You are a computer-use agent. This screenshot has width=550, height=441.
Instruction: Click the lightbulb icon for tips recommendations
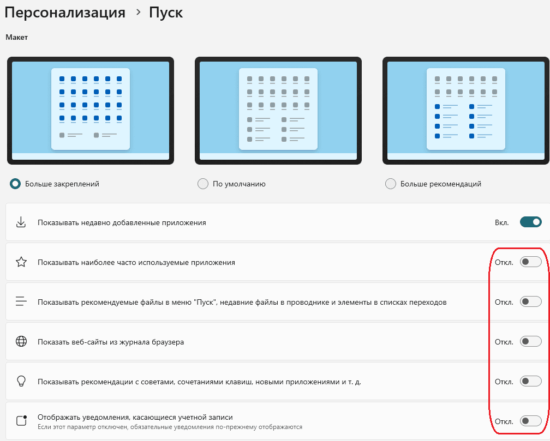(x=21, y=382)
